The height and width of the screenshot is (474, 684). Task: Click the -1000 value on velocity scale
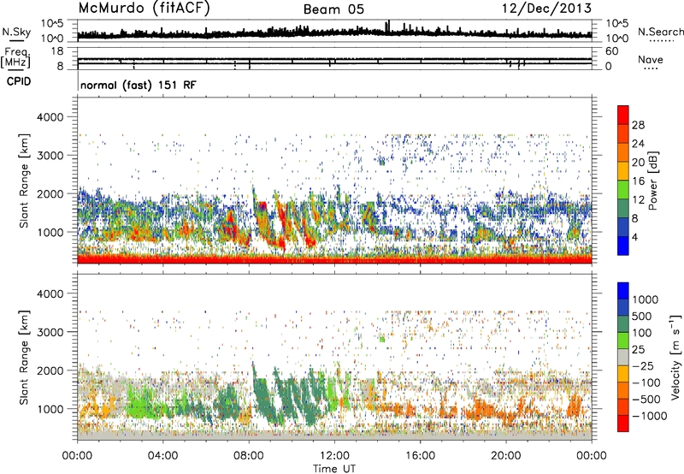coord(650,416)
